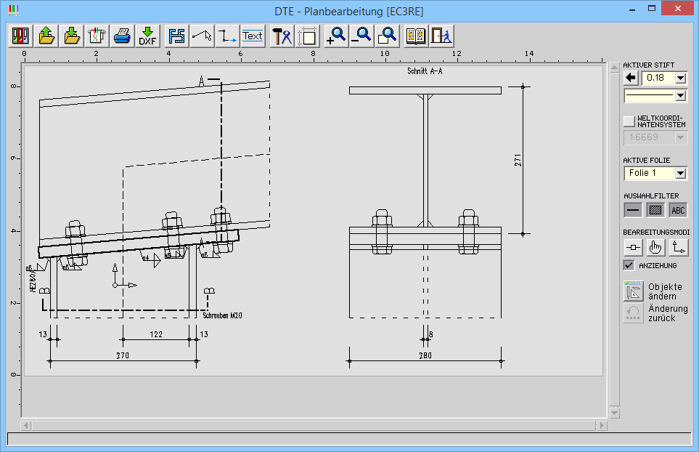
Task: Click the horizontal scrollbar right arrow
Action: 601,425
